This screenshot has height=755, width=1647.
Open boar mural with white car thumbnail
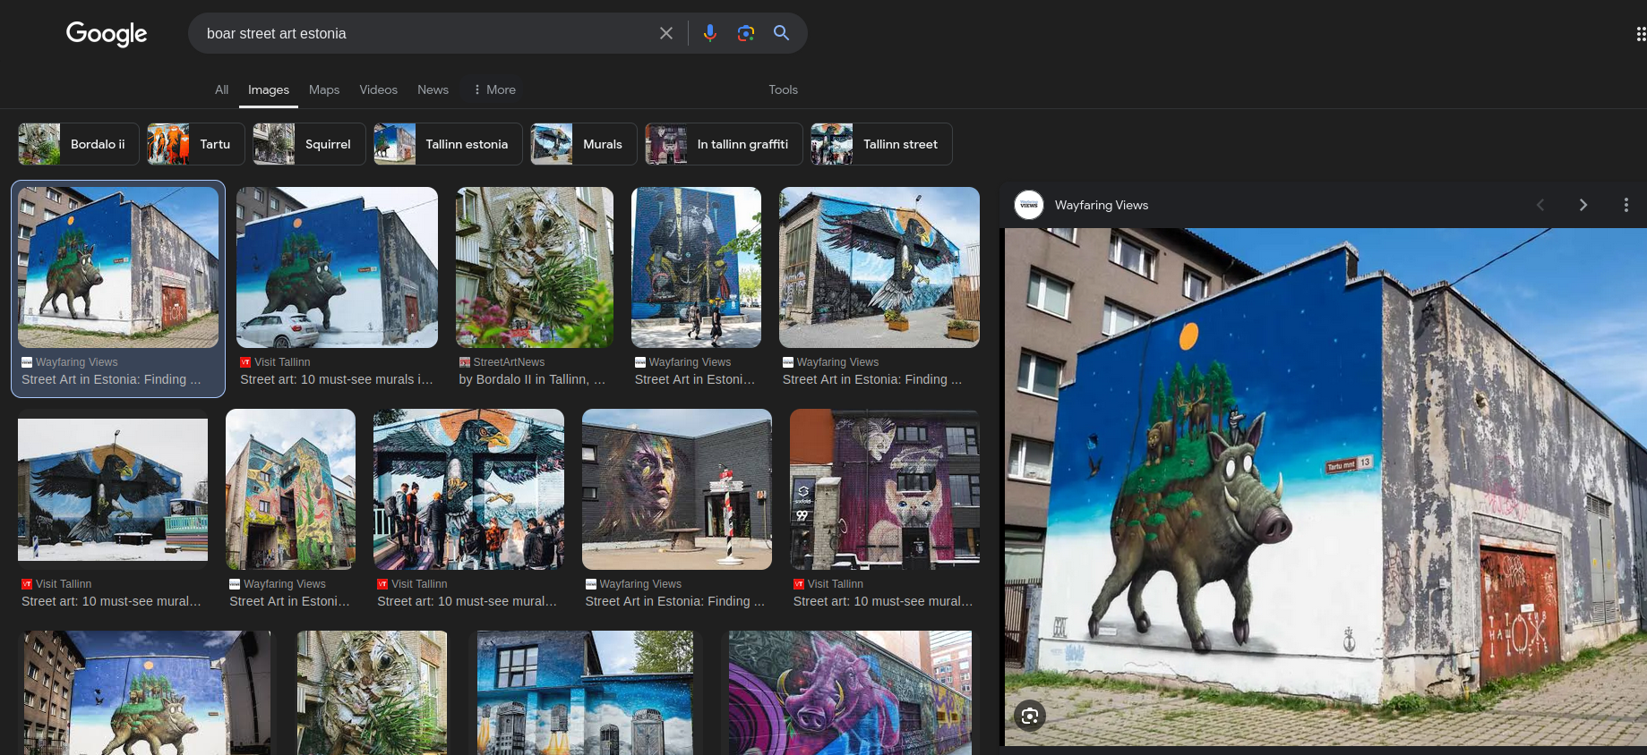pos(337,267)
